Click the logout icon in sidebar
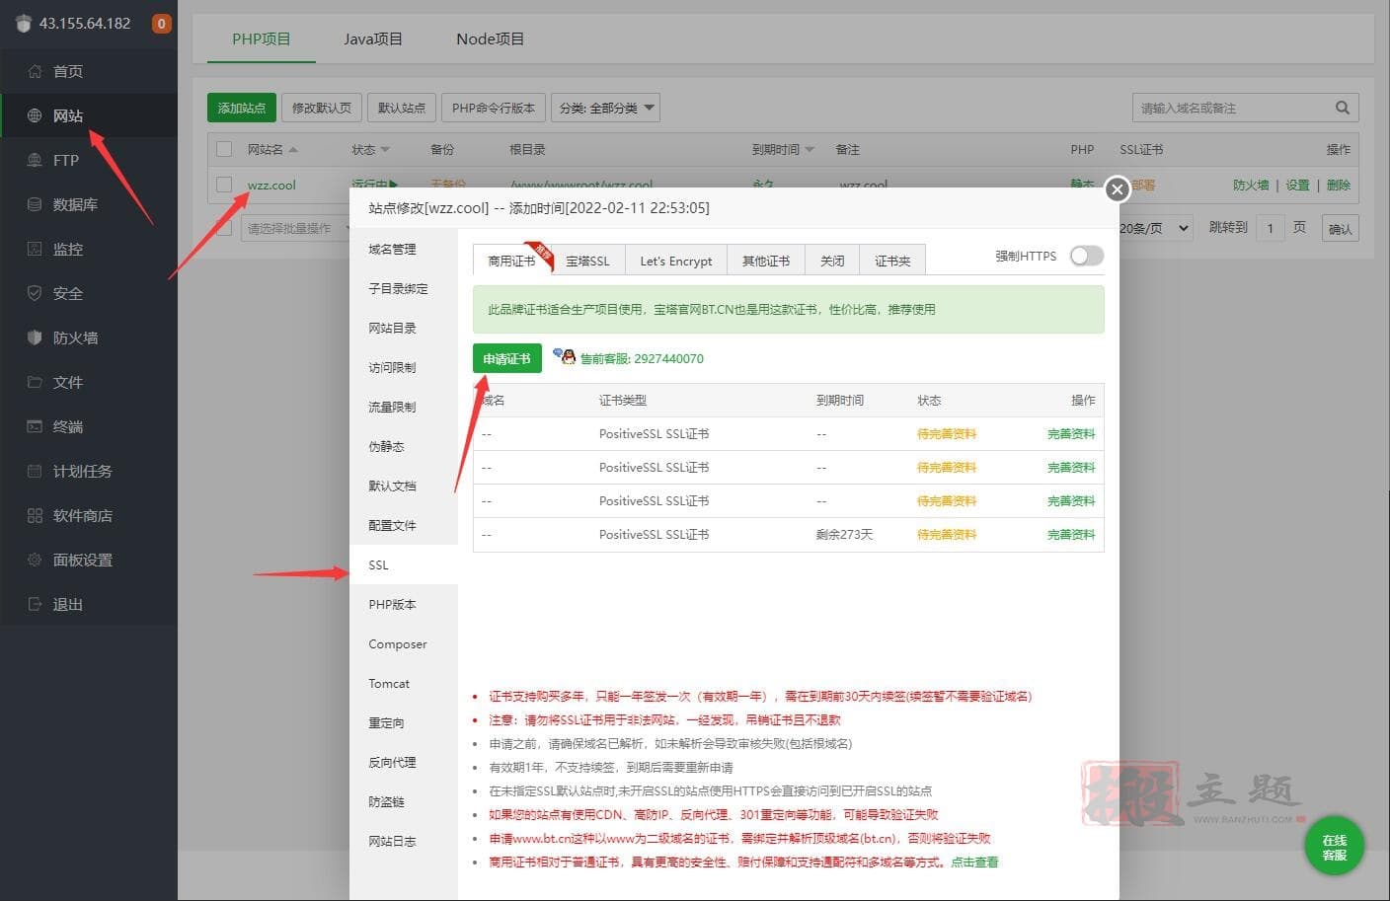The image size is (1390, 901). pos(35,604)
